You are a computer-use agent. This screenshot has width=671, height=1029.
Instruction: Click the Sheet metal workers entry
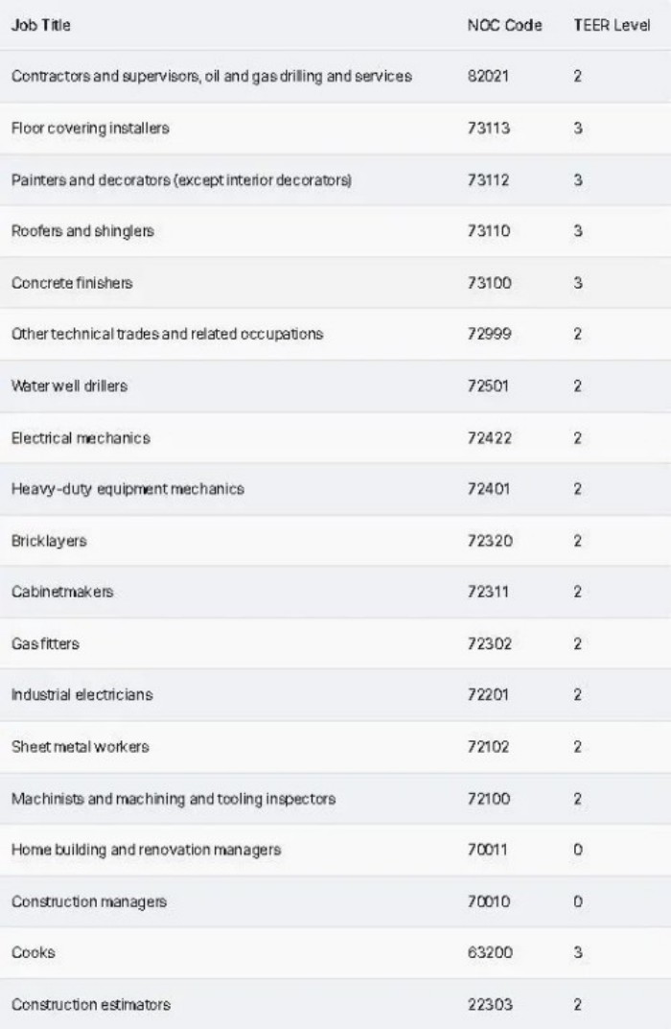81,746
